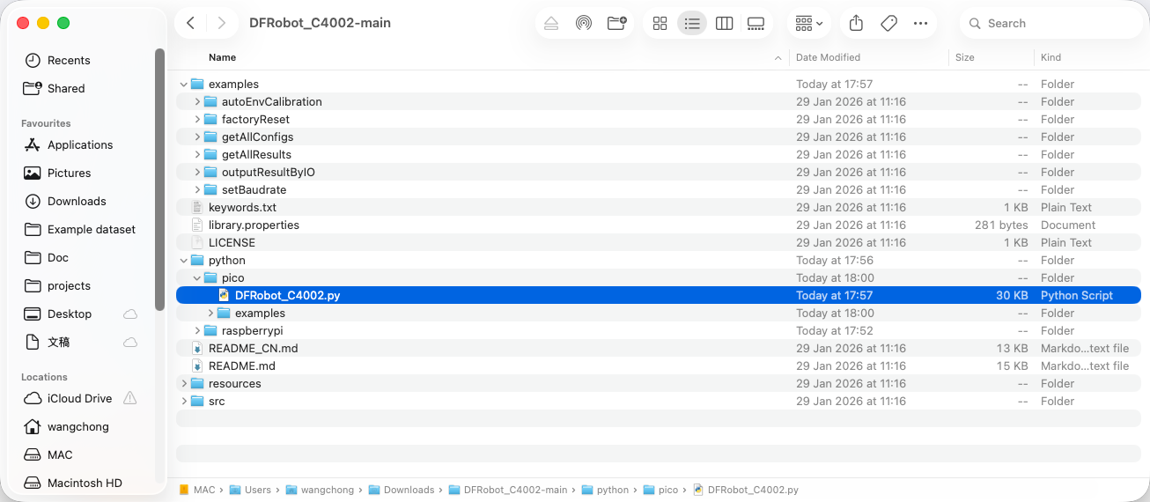Open iCloud Drive in the sidebar
Screen dimensions: 1150x502
click(79, 398)
